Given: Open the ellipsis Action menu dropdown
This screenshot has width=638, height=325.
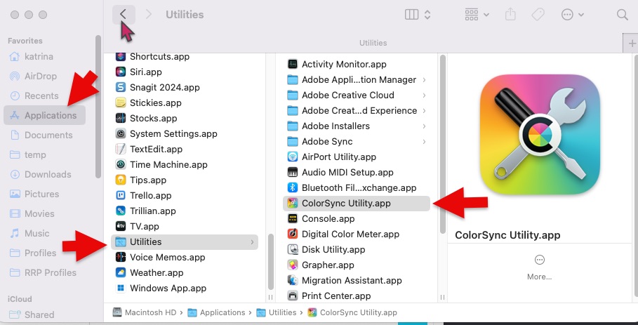Looking at the screenshot, I should coord(573,15).
